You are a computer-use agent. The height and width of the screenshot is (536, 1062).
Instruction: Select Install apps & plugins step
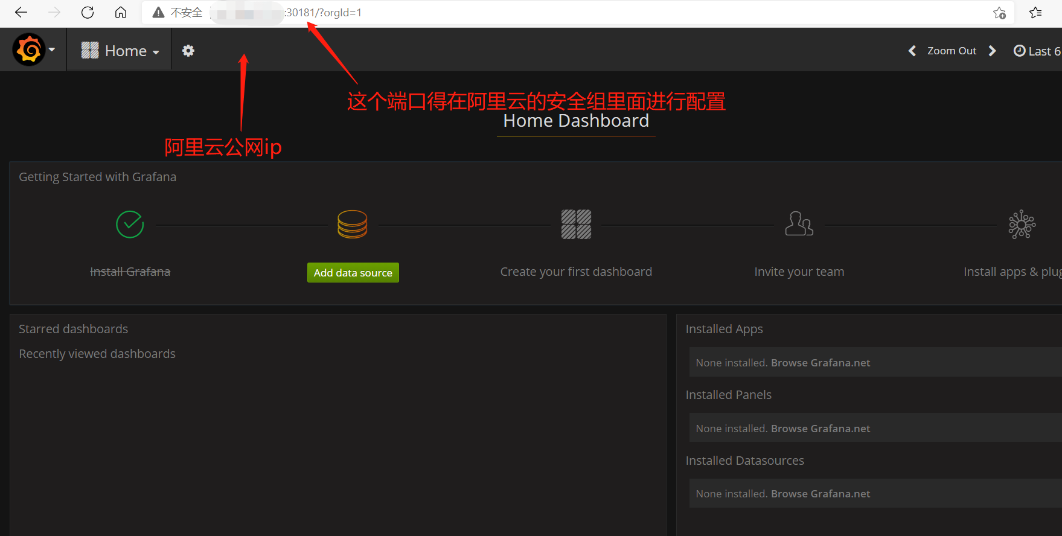1012,272
